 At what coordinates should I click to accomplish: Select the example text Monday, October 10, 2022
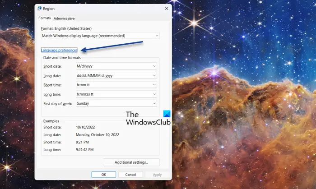(x=98, y=135)
